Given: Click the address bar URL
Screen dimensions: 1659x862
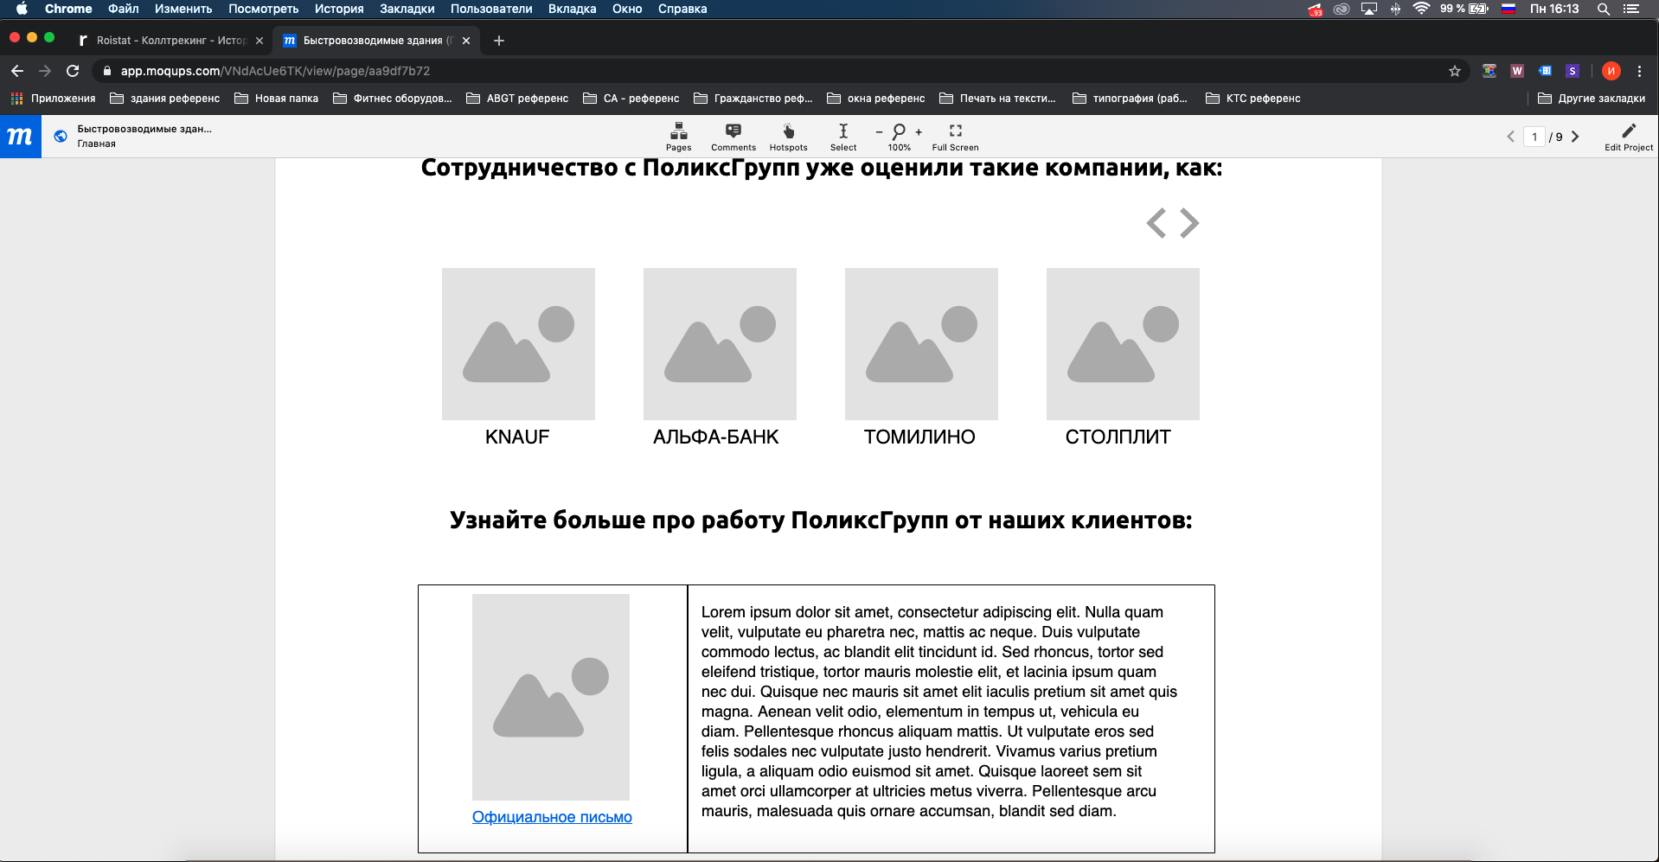Looking at the screenshot, I should [x=275, y=71].
